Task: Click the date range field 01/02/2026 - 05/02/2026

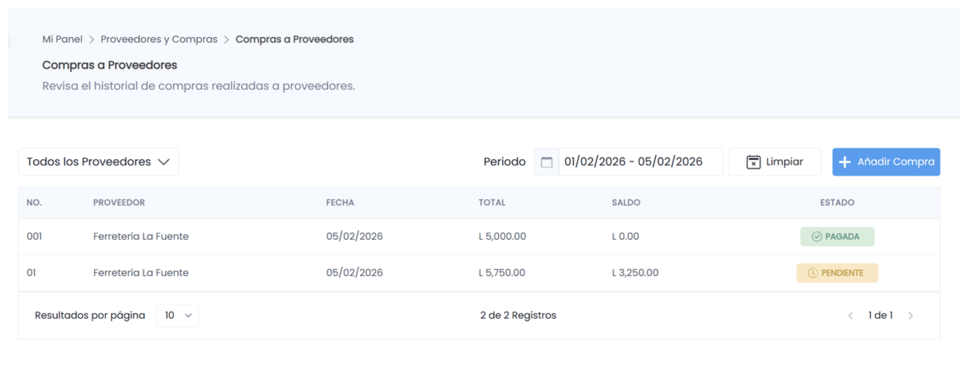Action: coord(641,162)
